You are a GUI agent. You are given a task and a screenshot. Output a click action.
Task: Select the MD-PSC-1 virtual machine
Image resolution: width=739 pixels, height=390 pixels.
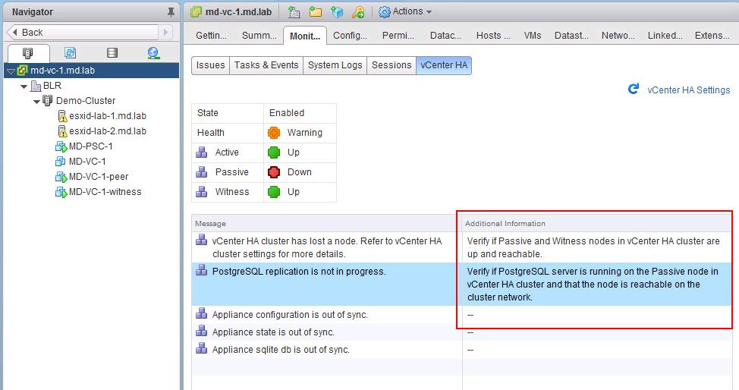pos(91,146)
